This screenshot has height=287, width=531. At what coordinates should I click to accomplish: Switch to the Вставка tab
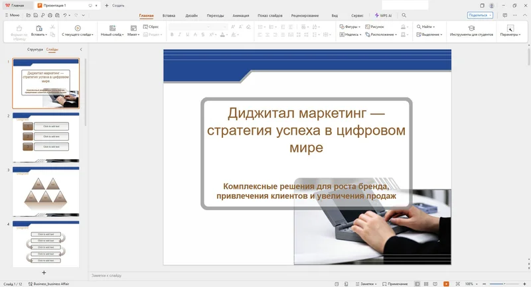(169, 15)
